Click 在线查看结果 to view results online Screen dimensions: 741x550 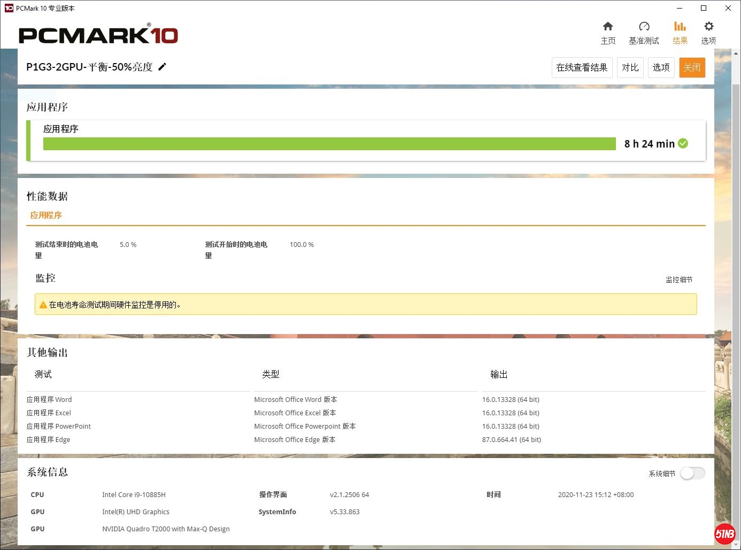(x=582, y=67)
